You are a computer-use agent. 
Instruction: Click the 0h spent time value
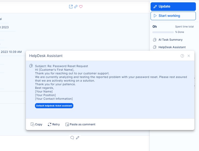coord(155,26)
